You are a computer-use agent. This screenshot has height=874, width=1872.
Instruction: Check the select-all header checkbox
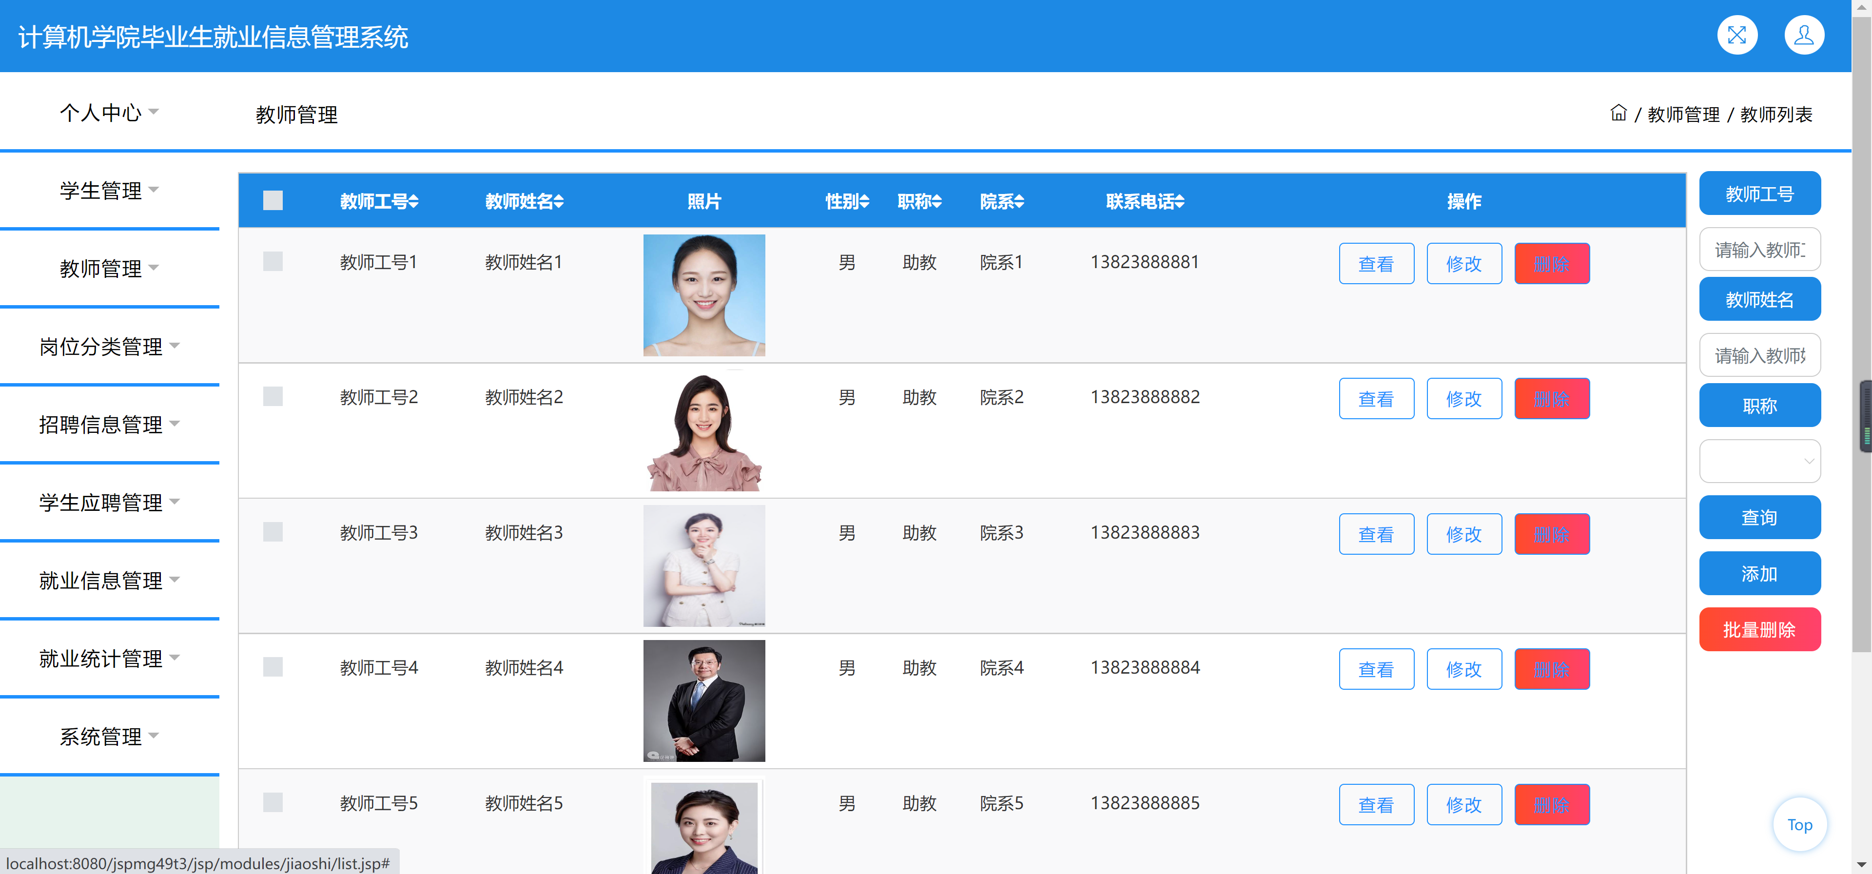pos(273,200)
